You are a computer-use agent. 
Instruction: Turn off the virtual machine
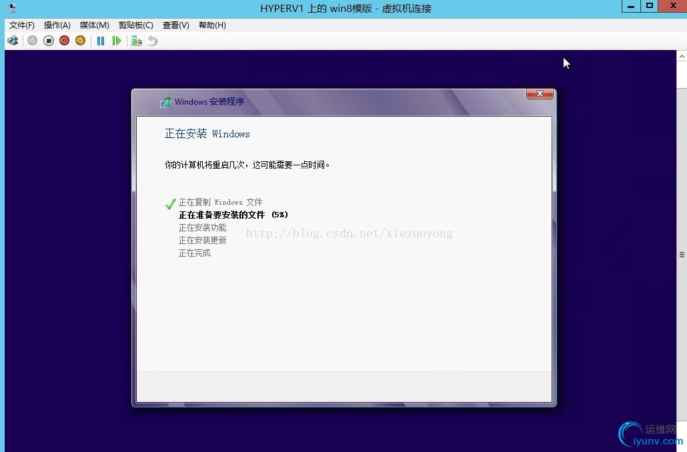pyautogui.click(x=49, y=41)
